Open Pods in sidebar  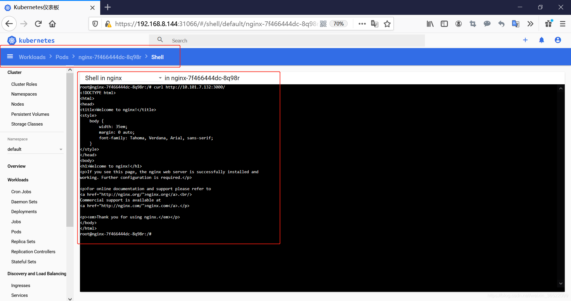tap(16, 232)
